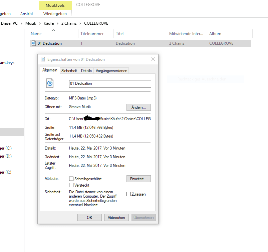This screenshot has width=268, height=252.
Task: Click the Erstellt date value
Action: (97, 148)
